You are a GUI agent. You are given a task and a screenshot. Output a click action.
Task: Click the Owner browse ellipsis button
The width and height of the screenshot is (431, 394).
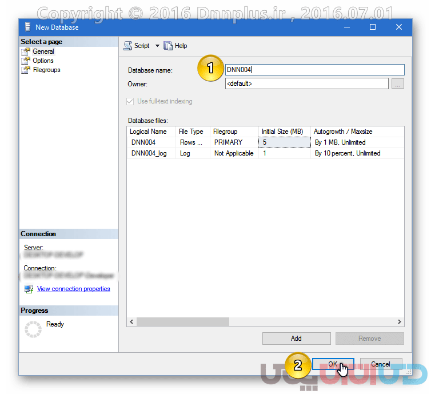(x=398, y=84)
